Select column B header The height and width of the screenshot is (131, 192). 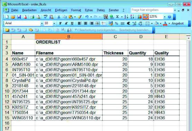pyautogui.click(x=69, y=36)
